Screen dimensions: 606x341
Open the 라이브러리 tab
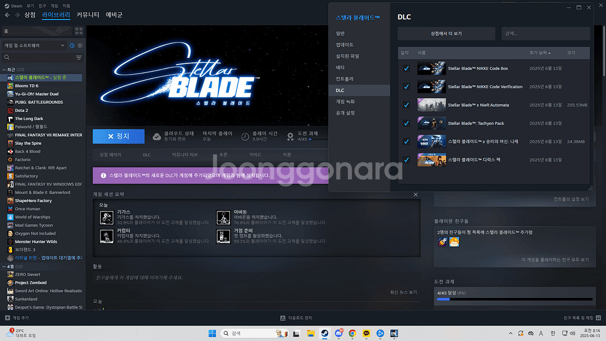(x=56, y=15)
